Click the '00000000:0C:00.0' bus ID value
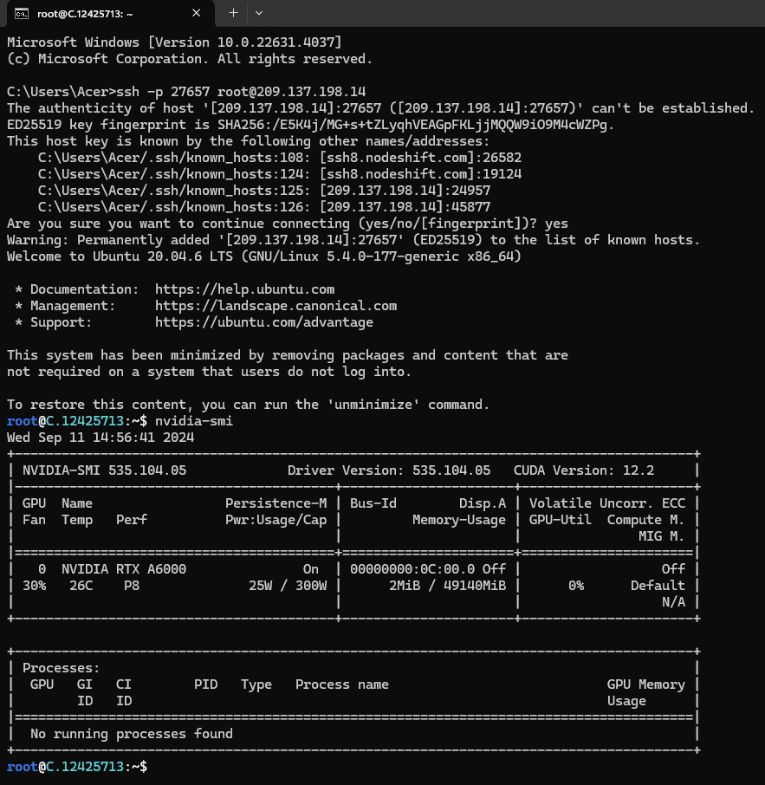Image resolution: width=765 pixels, height=785 pixels. 412,569
